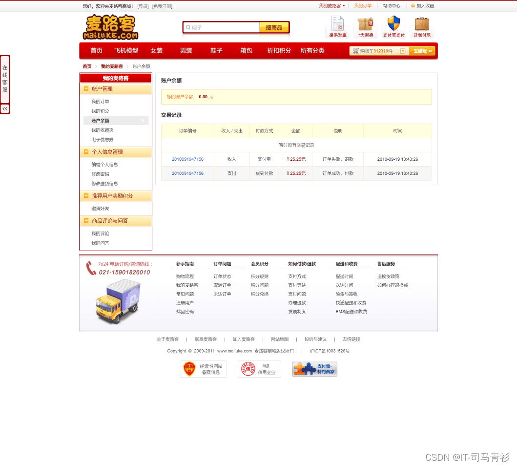Click the 加入收藏 star icon

coord(413,6)
